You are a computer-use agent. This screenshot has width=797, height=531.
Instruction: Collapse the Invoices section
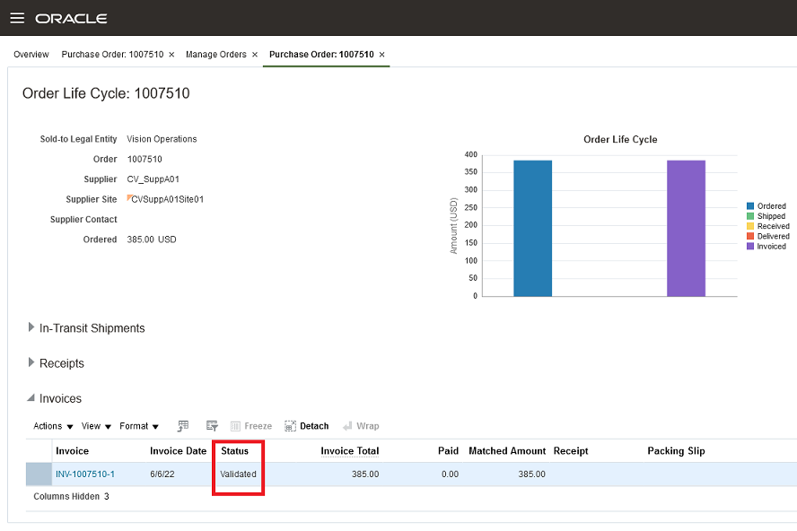coord(31,398)
